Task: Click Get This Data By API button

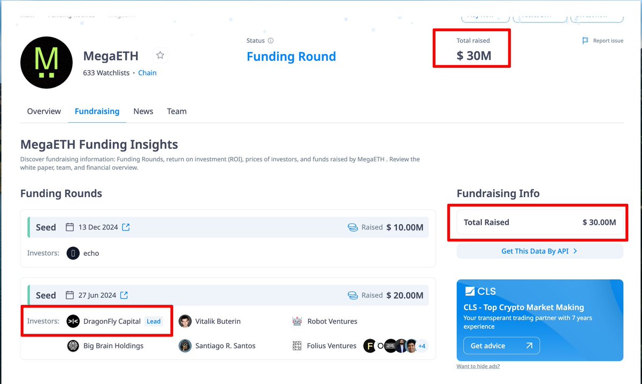Action: [x=540, y=251]
